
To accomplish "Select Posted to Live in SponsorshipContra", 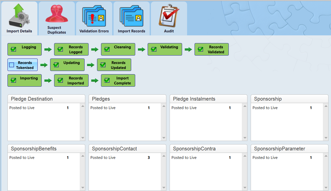I will [184, 158].
